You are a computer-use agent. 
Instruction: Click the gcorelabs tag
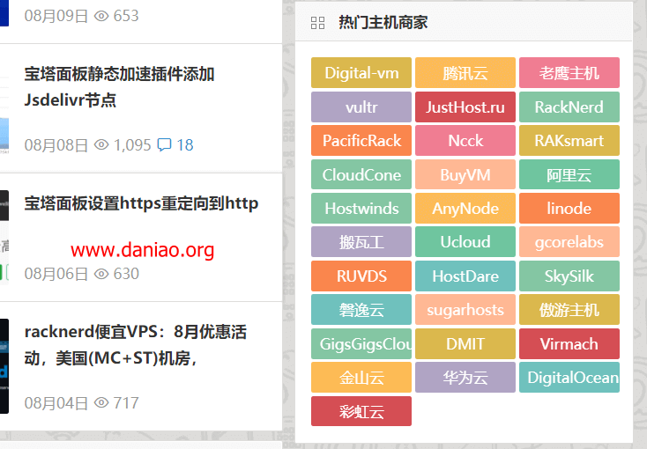coord(569,241)
